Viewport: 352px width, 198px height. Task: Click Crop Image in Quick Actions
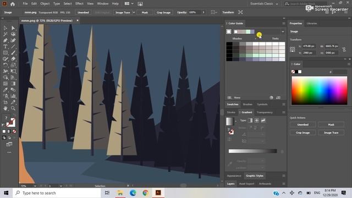pyautogui.click(x=302, y=133)
